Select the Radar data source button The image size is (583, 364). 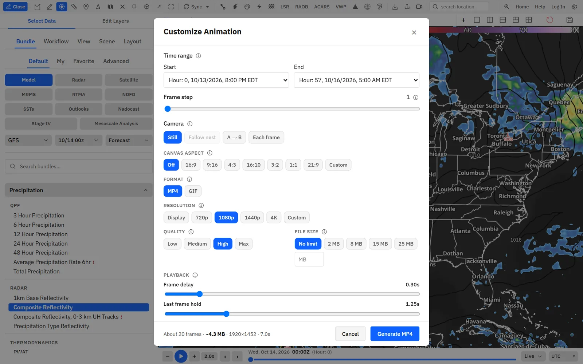pos(79,80)
